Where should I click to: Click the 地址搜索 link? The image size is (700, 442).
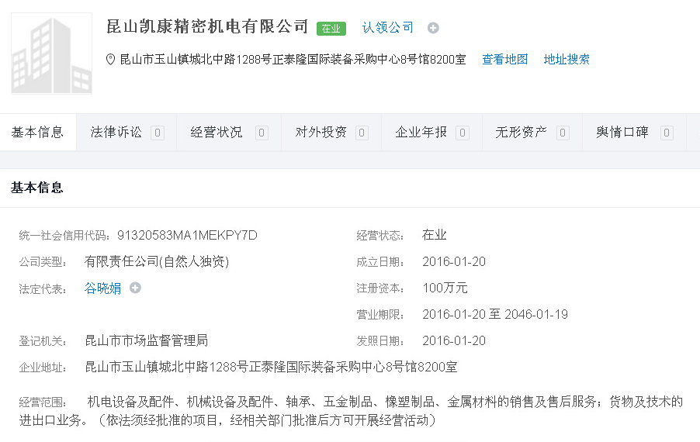567,59
